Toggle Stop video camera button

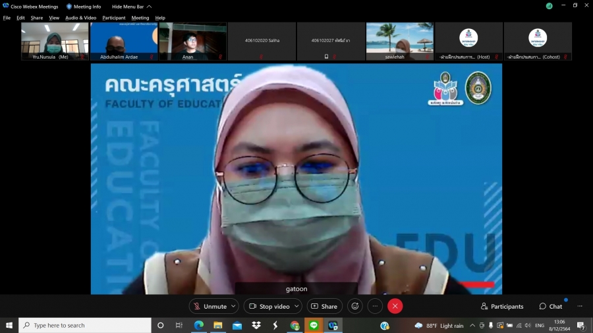269,306
